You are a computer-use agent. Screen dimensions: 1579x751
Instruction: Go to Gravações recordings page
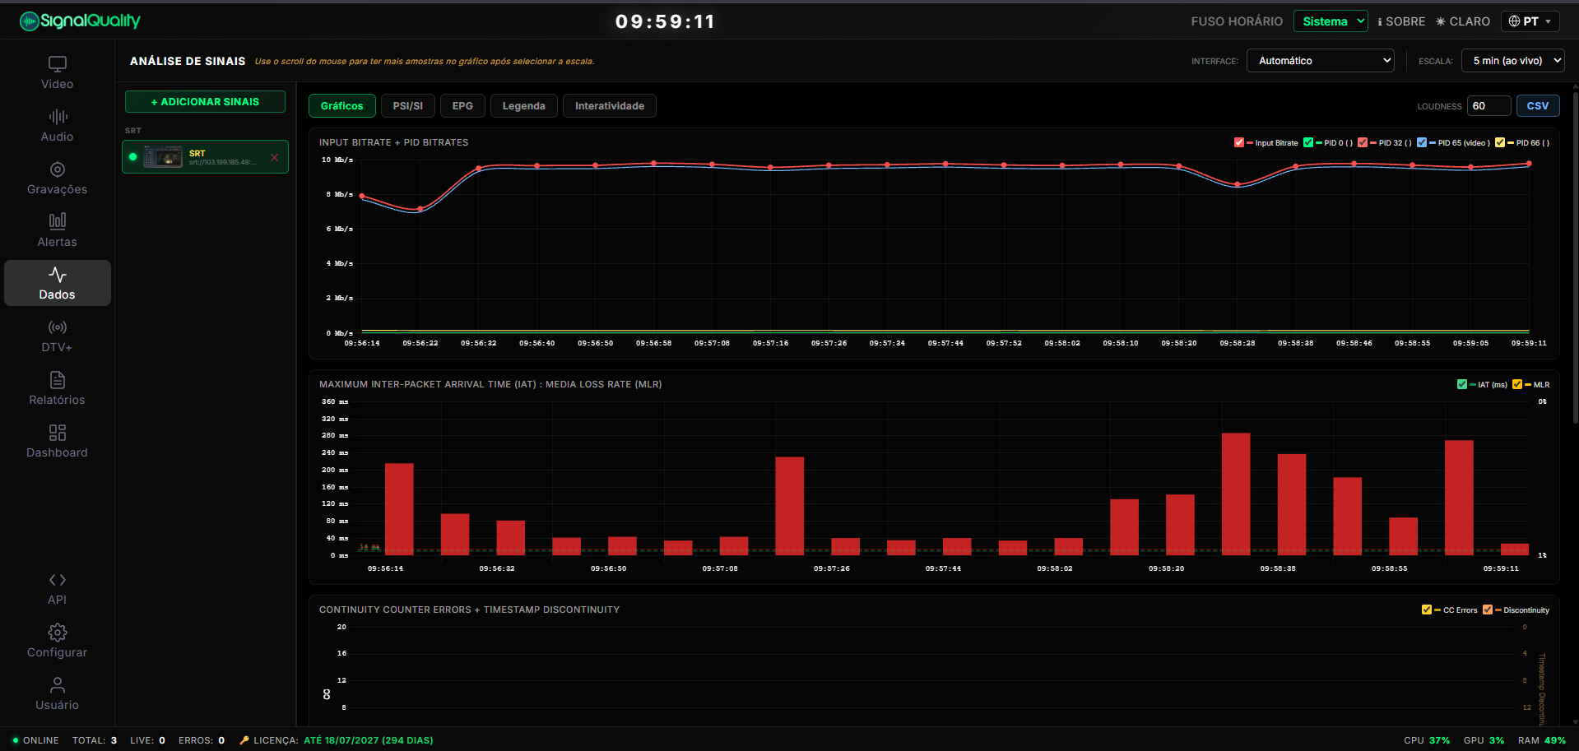(x=57, y=178)
